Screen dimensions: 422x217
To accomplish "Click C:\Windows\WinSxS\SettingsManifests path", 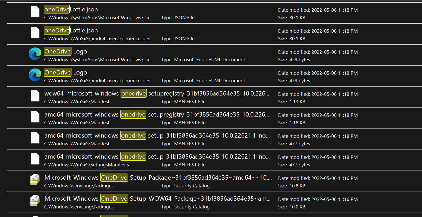I will (x=87, y=165).
